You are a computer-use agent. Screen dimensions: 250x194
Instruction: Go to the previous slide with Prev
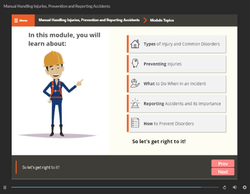pyautogui.click(x=222, y=164)
